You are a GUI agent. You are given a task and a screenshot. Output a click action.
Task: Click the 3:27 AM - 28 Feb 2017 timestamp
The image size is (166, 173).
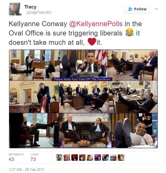(x=26, y=170)
